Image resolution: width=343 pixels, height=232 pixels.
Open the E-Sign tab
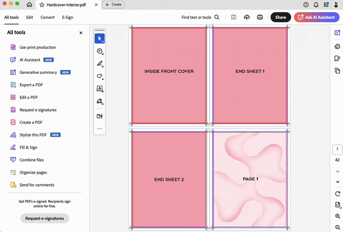click(x=68, y=17)
